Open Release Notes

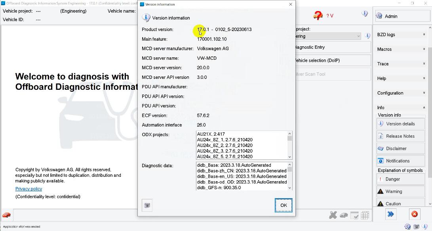click(x=401, y=136)
